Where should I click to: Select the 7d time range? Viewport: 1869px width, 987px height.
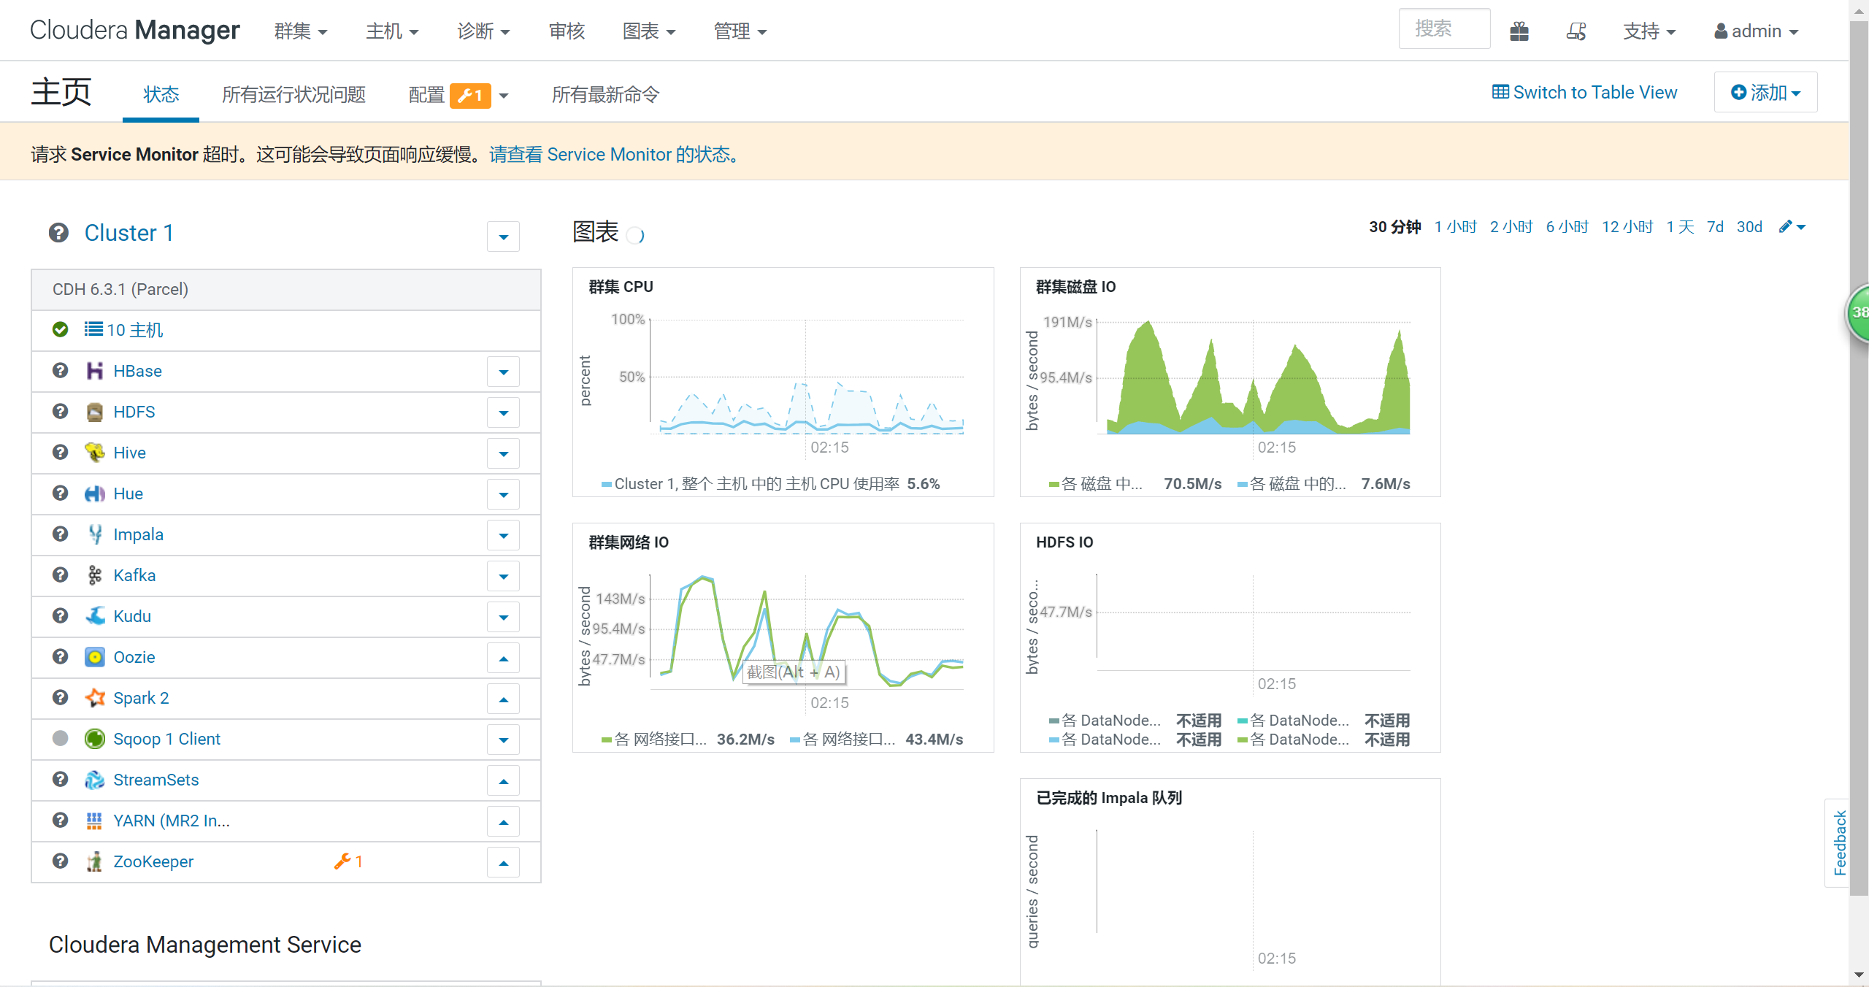tap(1715, 227)
